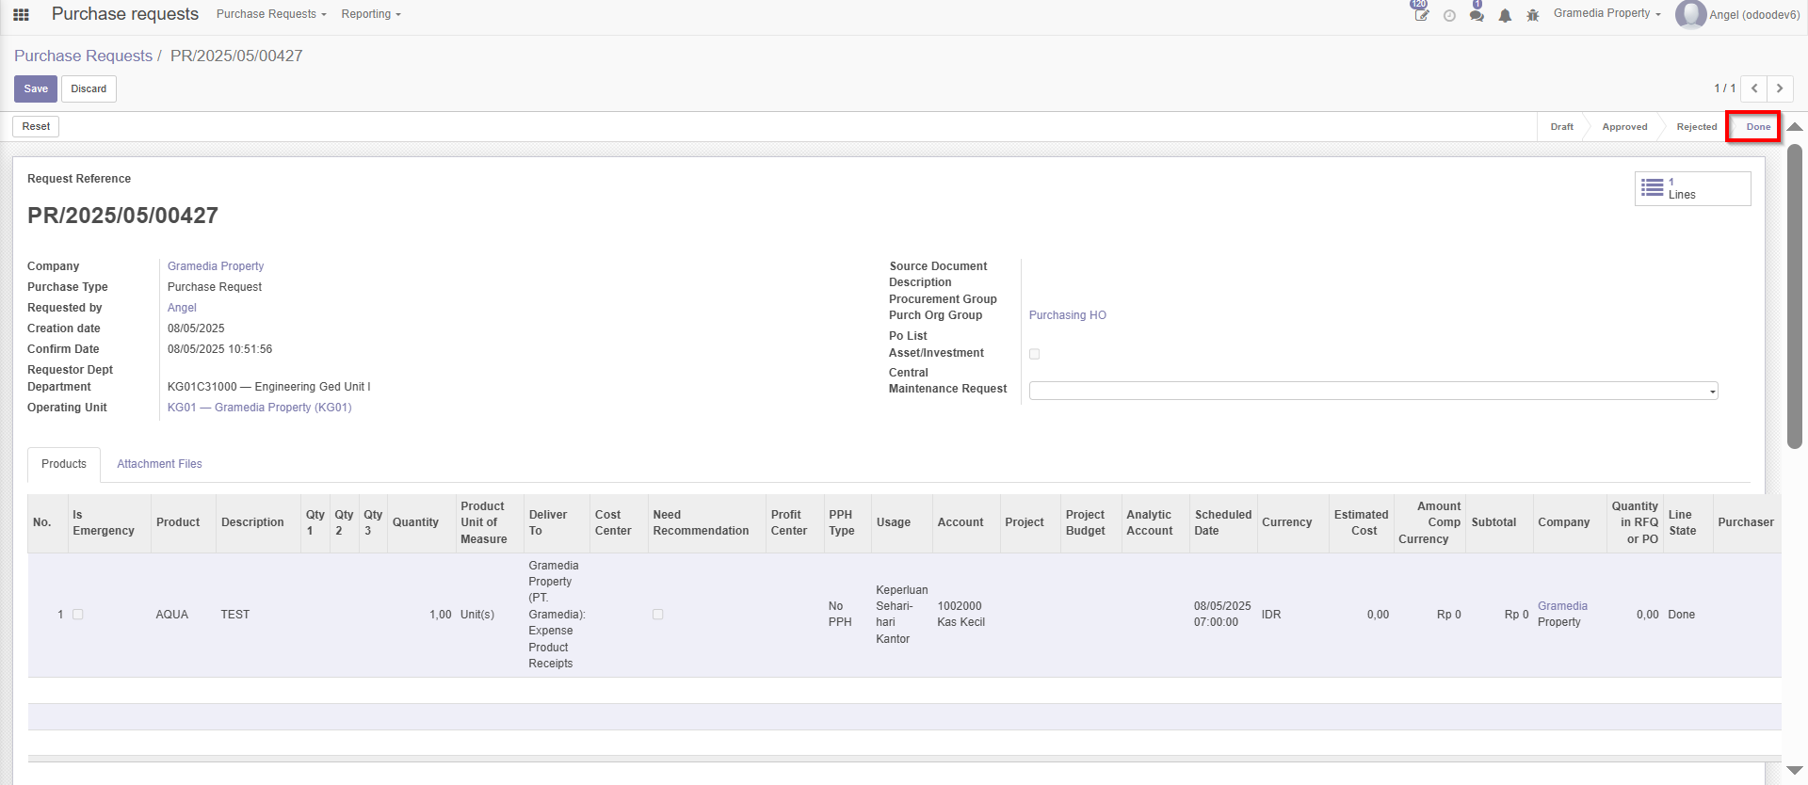The width and height of the screenshot is (1808, 785).
Task: Click the Purchase Request type value
Action: pos(215,287)
